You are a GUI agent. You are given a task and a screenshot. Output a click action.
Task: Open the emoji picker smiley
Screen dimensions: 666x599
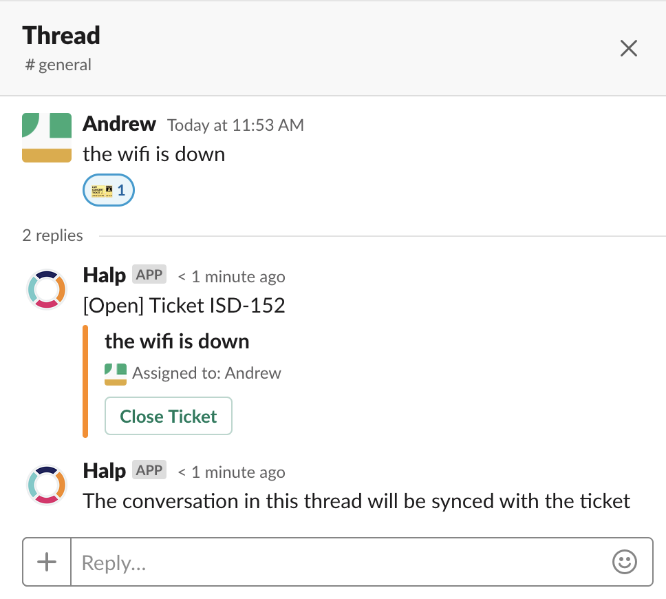(x=625, y=562)
